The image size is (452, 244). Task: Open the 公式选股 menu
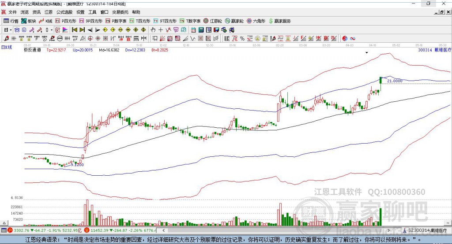(64, 12)
